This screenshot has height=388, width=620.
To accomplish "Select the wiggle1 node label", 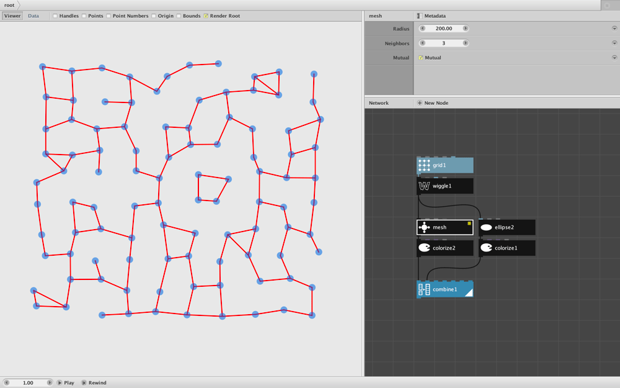I will [442, 186].
